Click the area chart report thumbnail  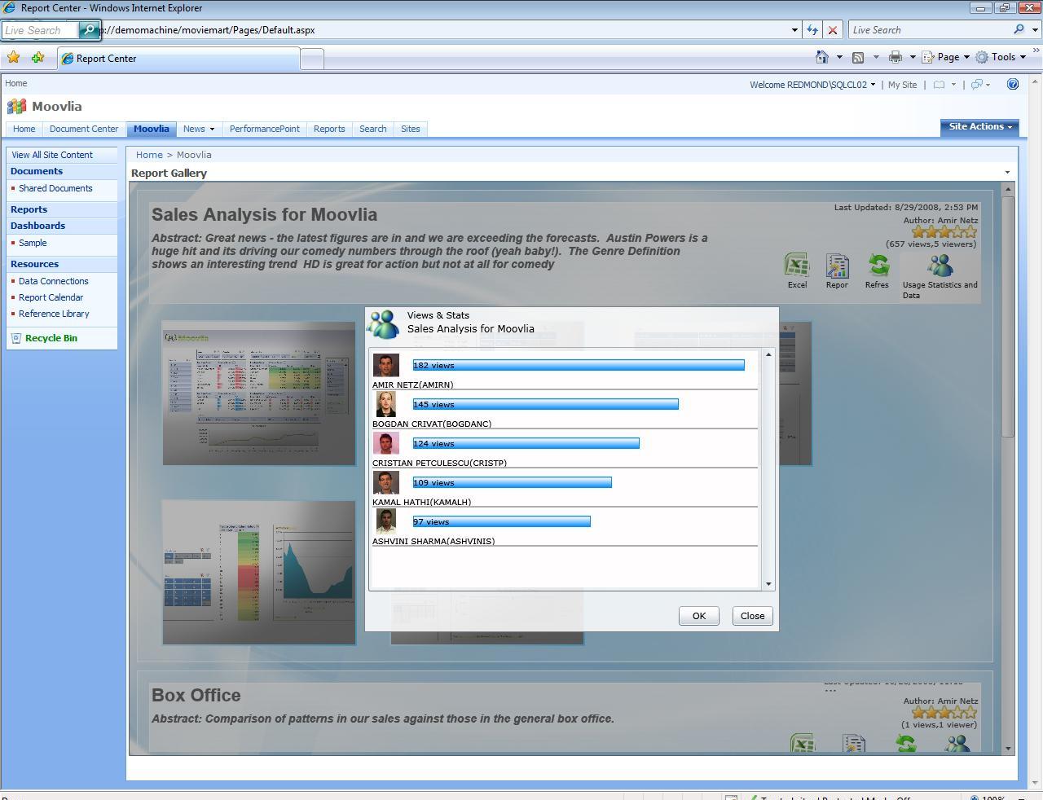coord(259,572)
